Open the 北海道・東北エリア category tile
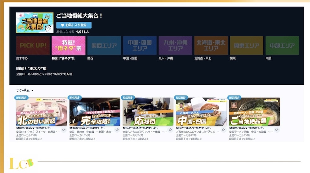 tap(211, 46)
